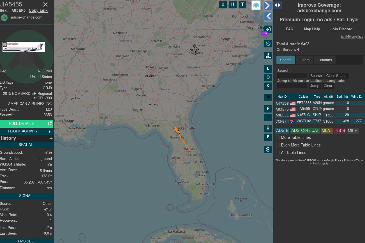The height and width of the screenshot is (243, 365).
Task: Open Map Help link
Action: tap(312, 29)
